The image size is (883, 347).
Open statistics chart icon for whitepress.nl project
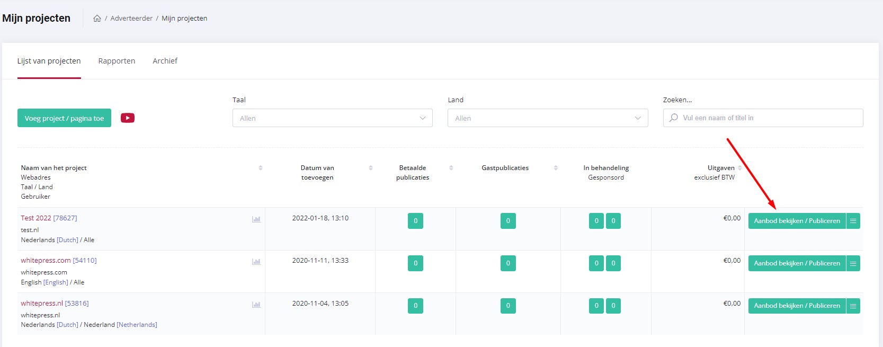[x=256, y=305]
